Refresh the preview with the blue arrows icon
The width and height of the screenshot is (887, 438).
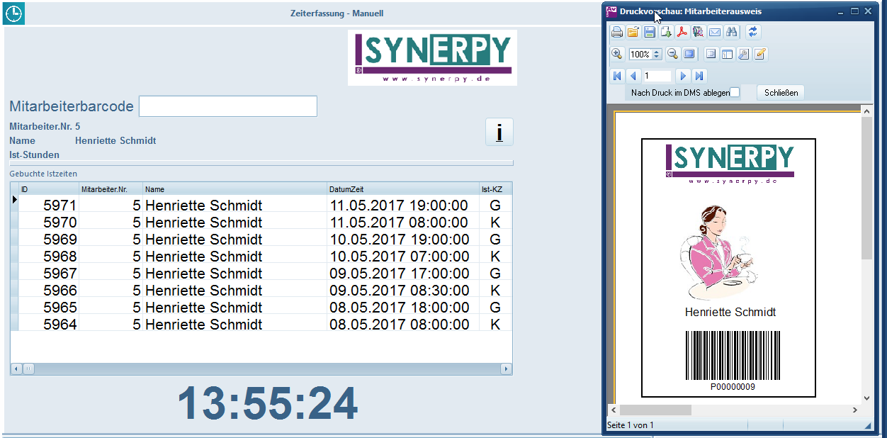click(753, 32)
